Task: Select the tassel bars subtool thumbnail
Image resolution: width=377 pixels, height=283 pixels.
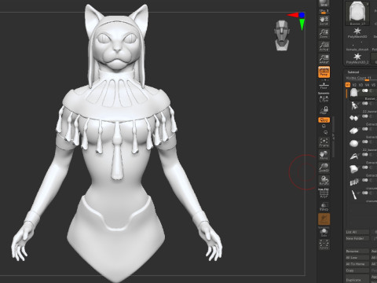Action: coord(353,182)
